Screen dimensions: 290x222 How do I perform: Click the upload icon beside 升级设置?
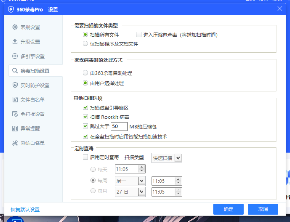pyautogui.click(x=15, y=42)
